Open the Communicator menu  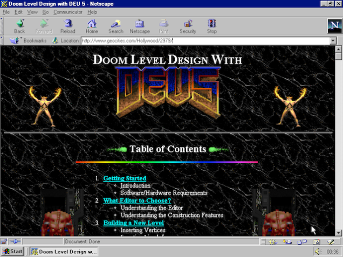(x=68, y=12)
